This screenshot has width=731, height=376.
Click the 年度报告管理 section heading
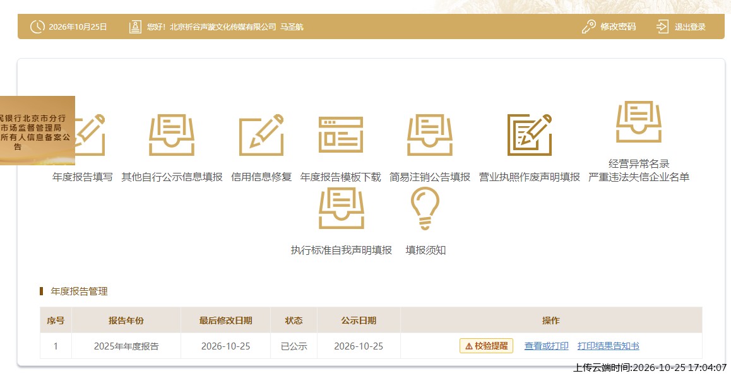coord(80,291)
